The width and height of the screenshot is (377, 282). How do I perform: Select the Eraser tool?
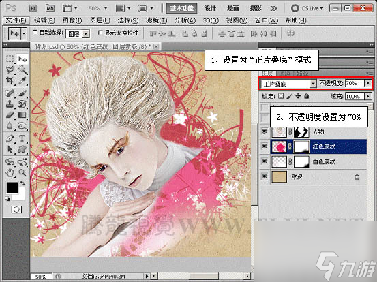[10, 115]
